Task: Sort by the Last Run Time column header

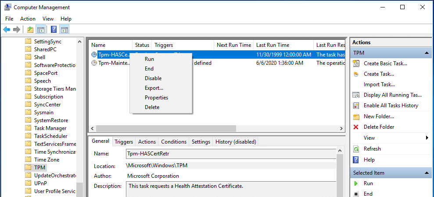Action: [283, 45]
